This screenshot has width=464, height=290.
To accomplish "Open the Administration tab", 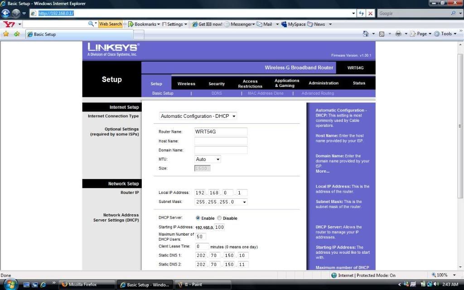I will [324, 83].
